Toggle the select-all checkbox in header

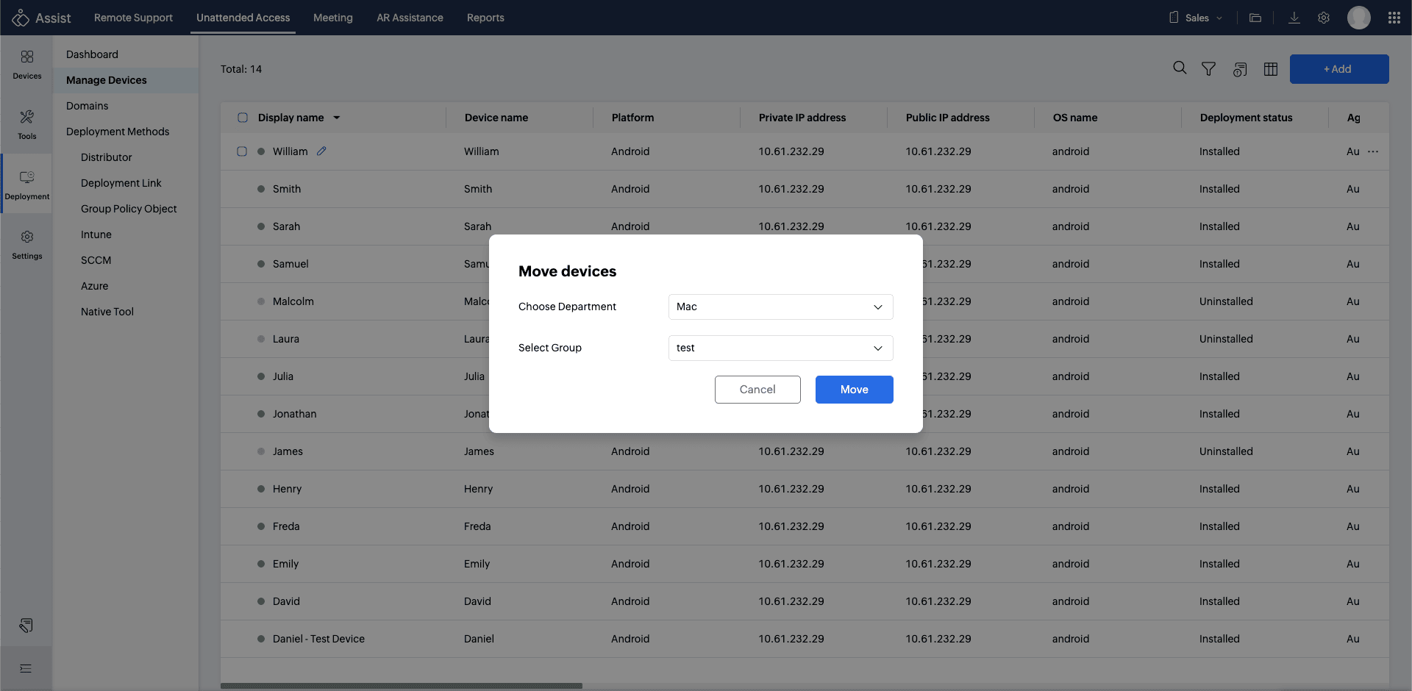243,118
